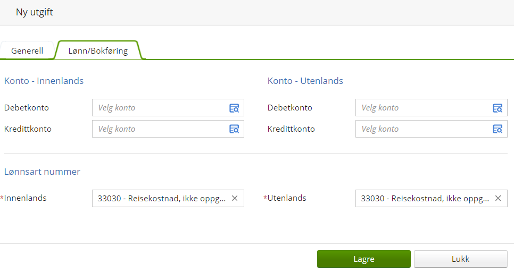Switch to the Generell tab
The image size is (514, 273).
point(27,51)
